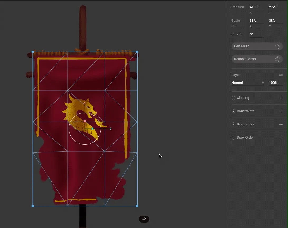Select top-right bounding box handle
288x228 pixels.
point(137,52)
